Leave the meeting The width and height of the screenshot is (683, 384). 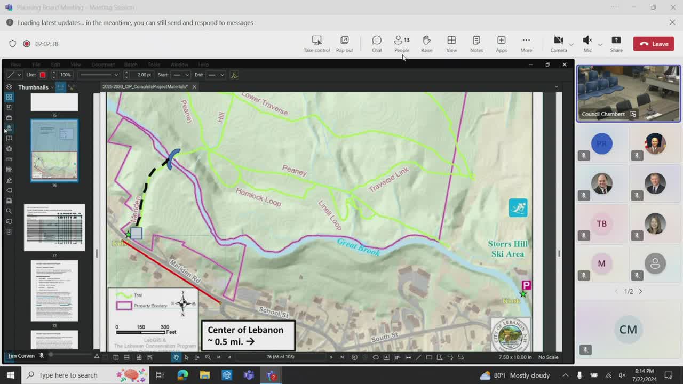point(653,44)
